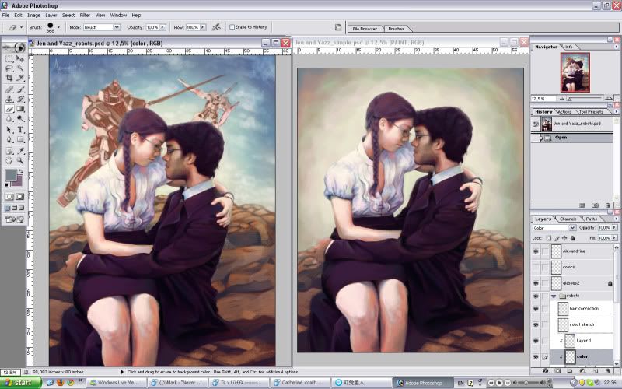The height and width of the screenshot is (389, 622).
Task: Open the Flow slider arrow
Action: click(x=203, y=27)
